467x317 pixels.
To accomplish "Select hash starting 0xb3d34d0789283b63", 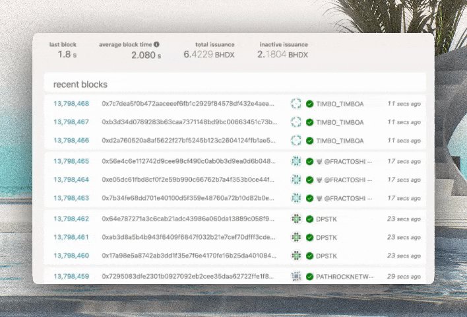I will point(189,122).
